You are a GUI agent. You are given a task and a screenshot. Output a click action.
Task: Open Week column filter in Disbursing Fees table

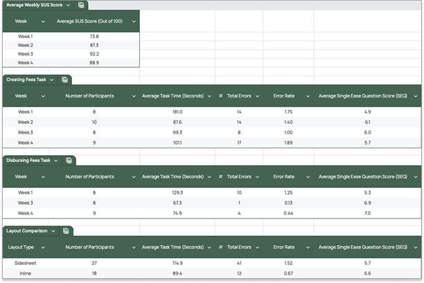[43, 177]
